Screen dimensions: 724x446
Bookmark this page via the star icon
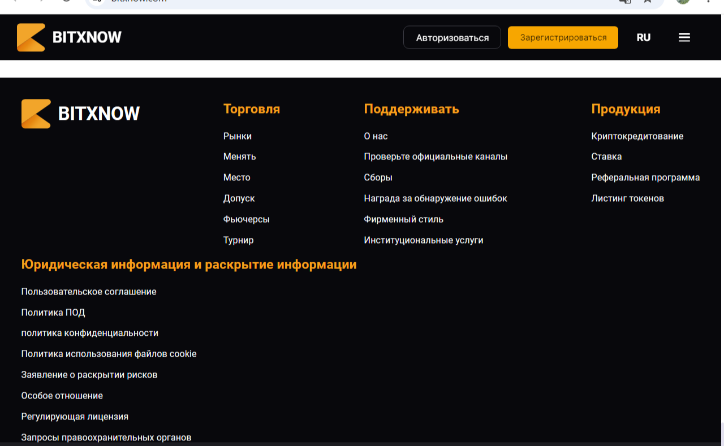647,2
